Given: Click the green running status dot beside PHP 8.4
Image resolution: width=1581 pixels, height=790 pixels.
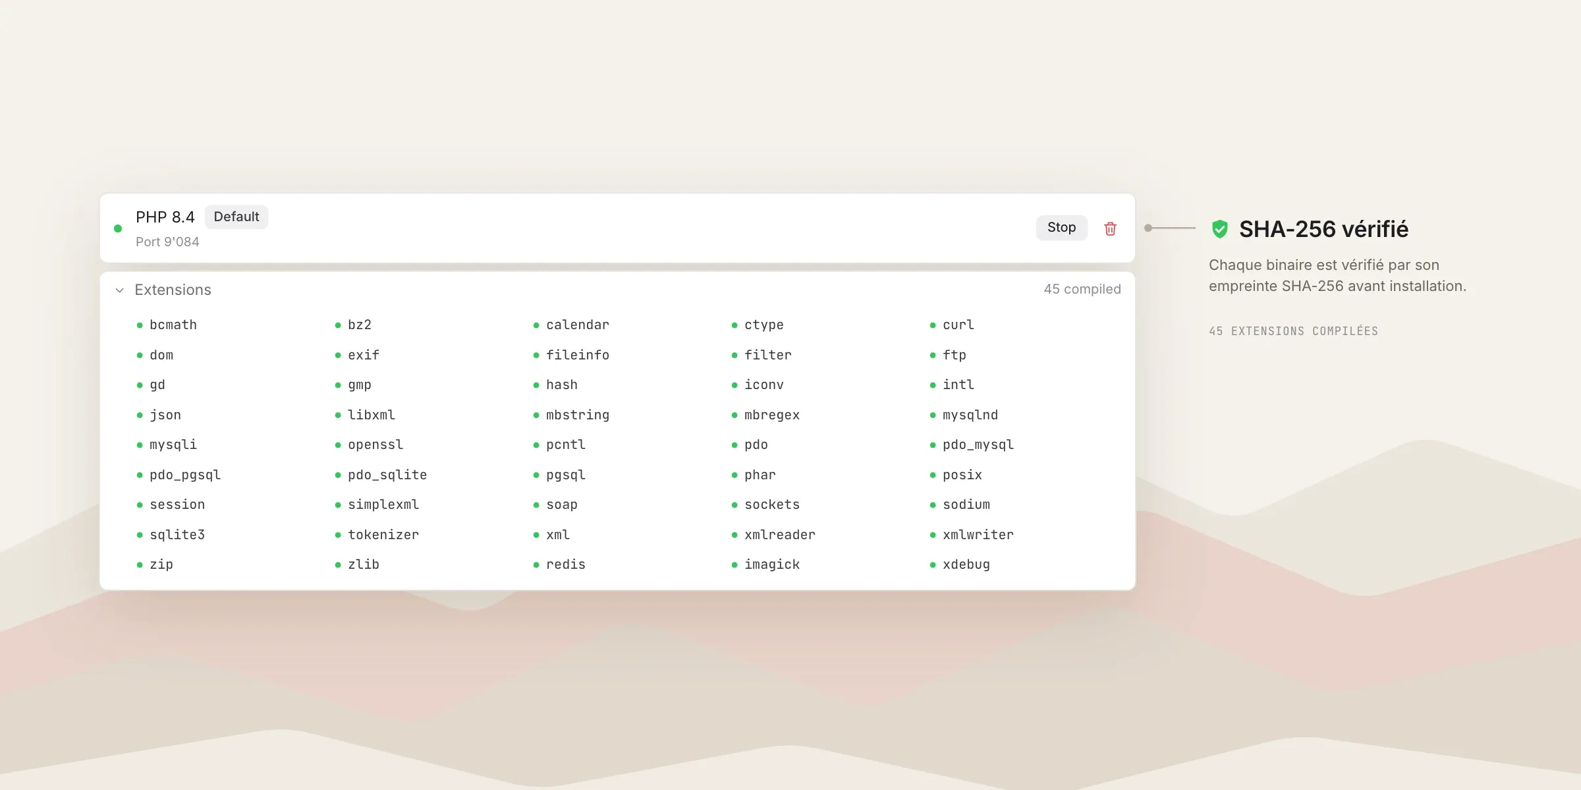Looking at the screenshot, I should click(x=118, y=228).
